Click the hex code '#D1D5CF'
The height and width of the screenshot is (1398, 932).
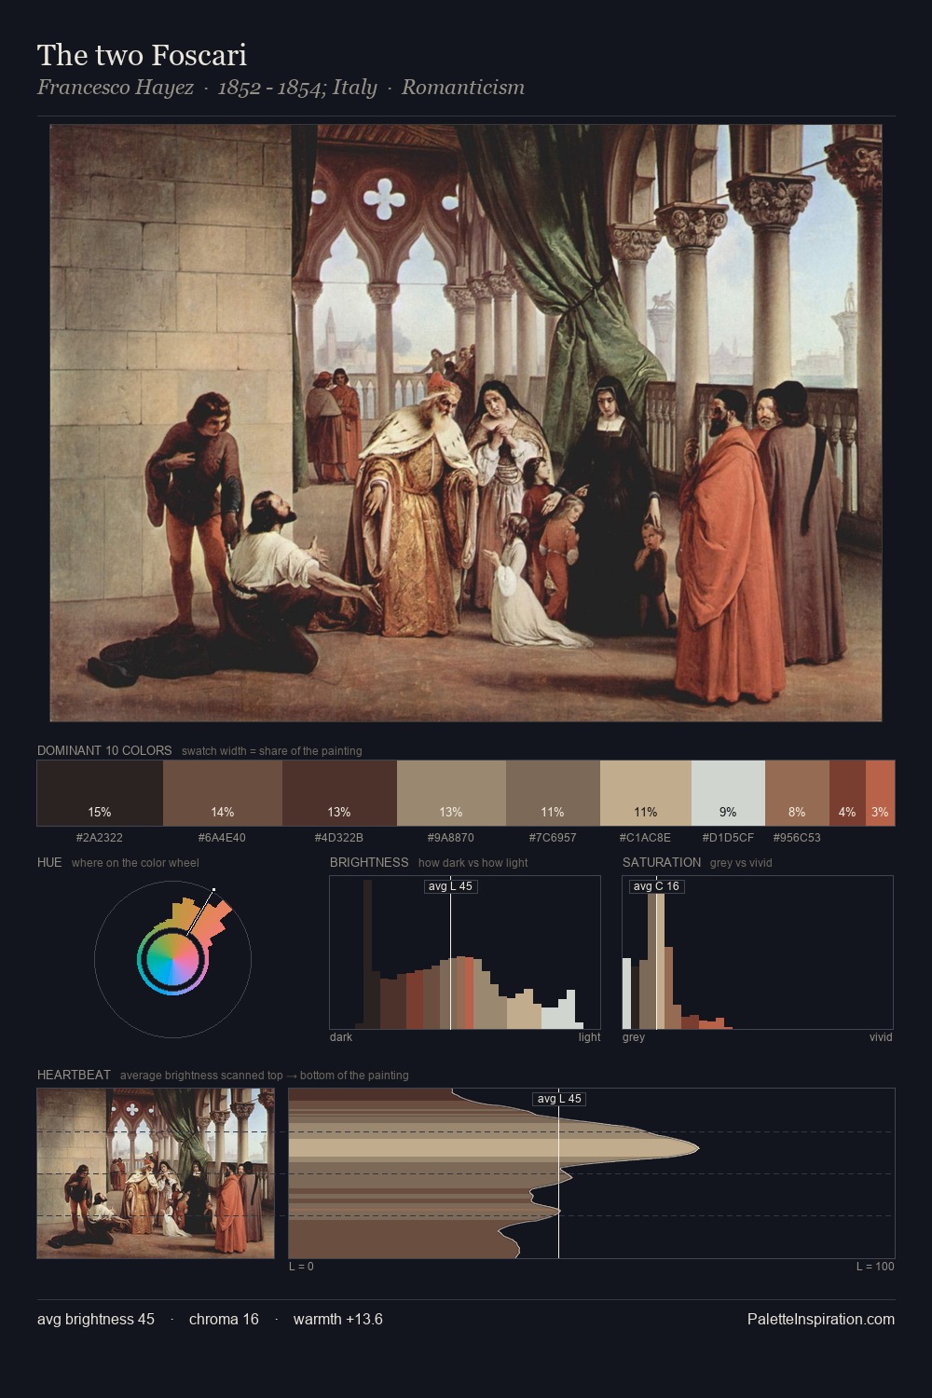point(728,837)
